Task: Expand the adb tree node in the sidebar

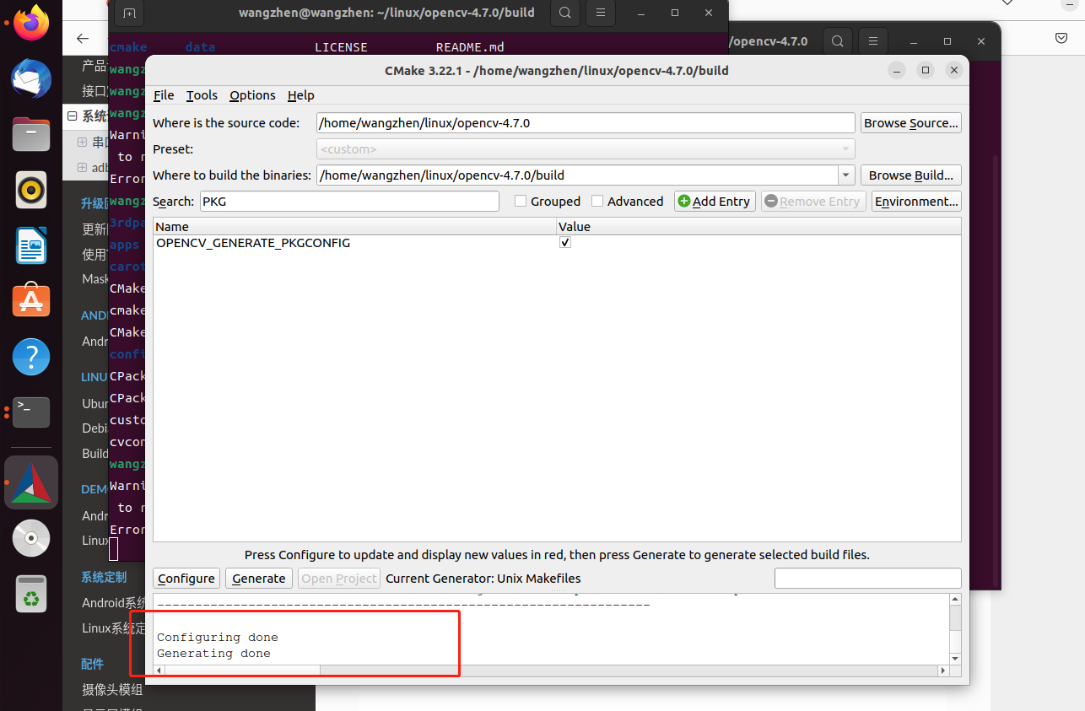Action: (83, 167)
